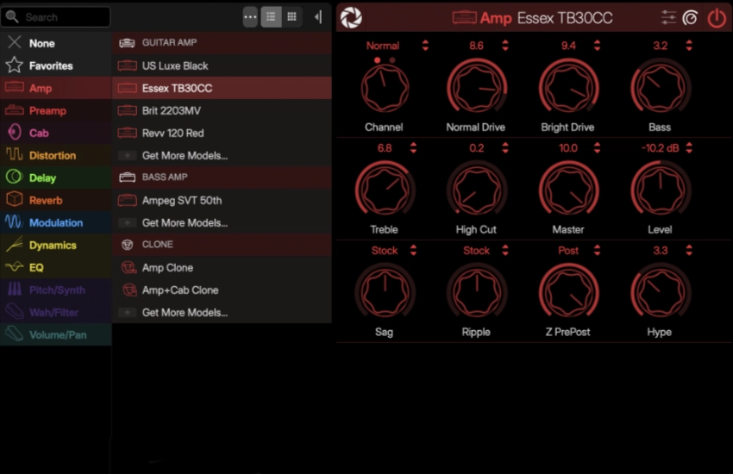Click the EQ curve icon

tap(14, 266)
